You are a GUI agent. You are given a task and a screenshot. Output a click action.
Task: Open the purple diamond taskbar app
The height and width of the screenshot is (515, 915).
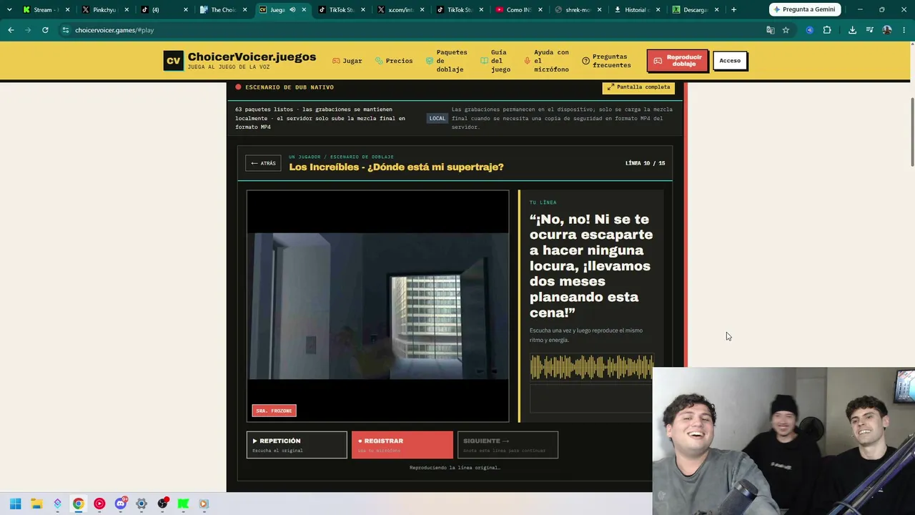pos(57,504)
